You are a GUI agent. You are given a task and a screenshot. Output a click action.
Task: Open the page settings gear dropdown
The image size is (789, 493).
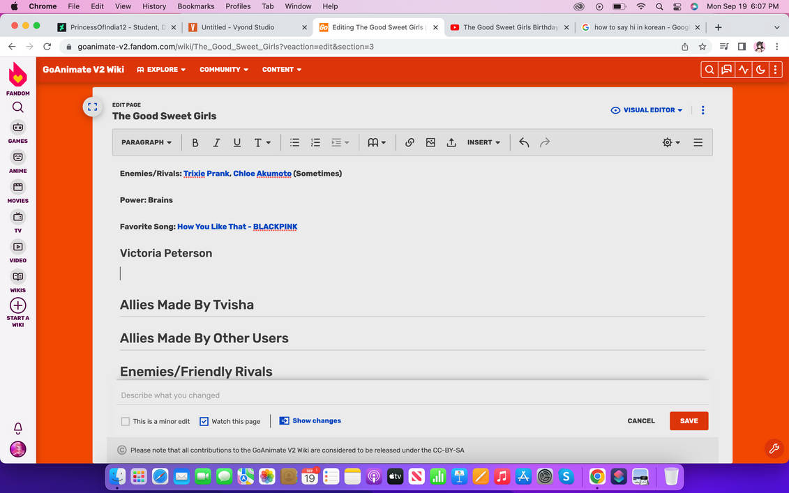[671, 142]
